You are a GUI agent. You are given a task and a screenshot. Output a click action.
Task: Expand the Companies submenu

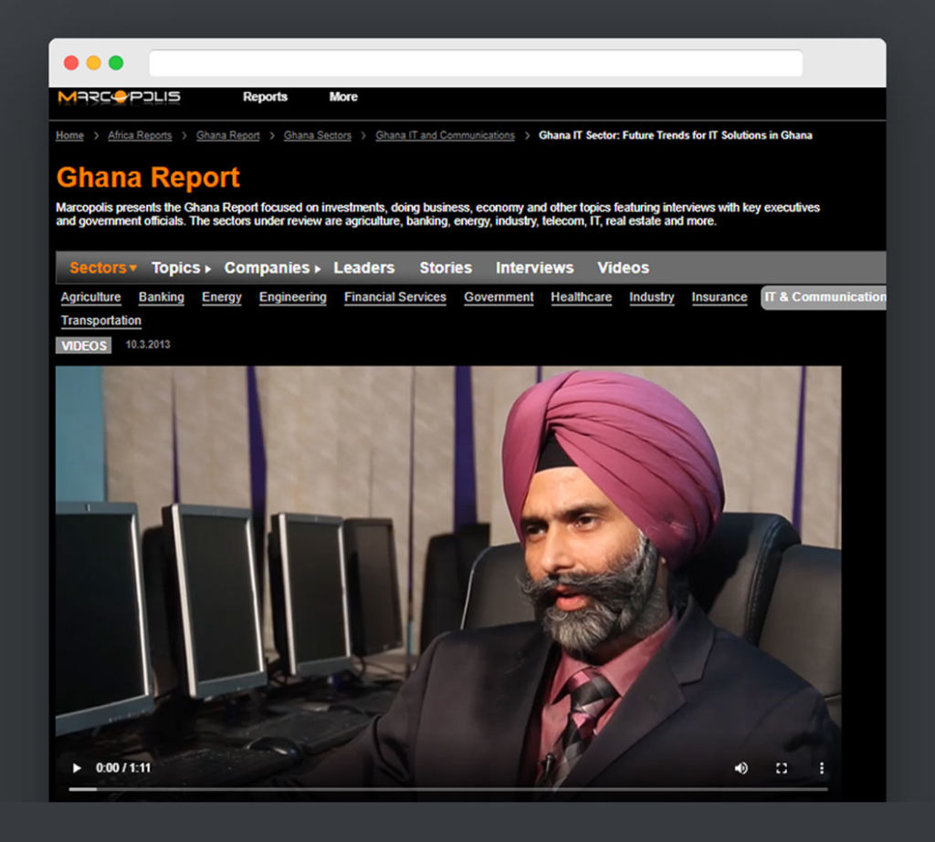pos(267,267)
